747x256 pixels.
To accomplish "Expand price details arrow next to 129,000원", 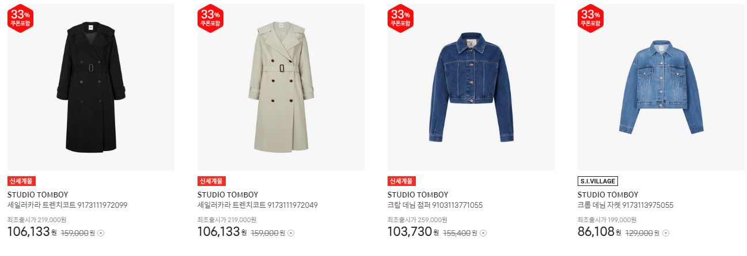I will (x=666, y=233).
